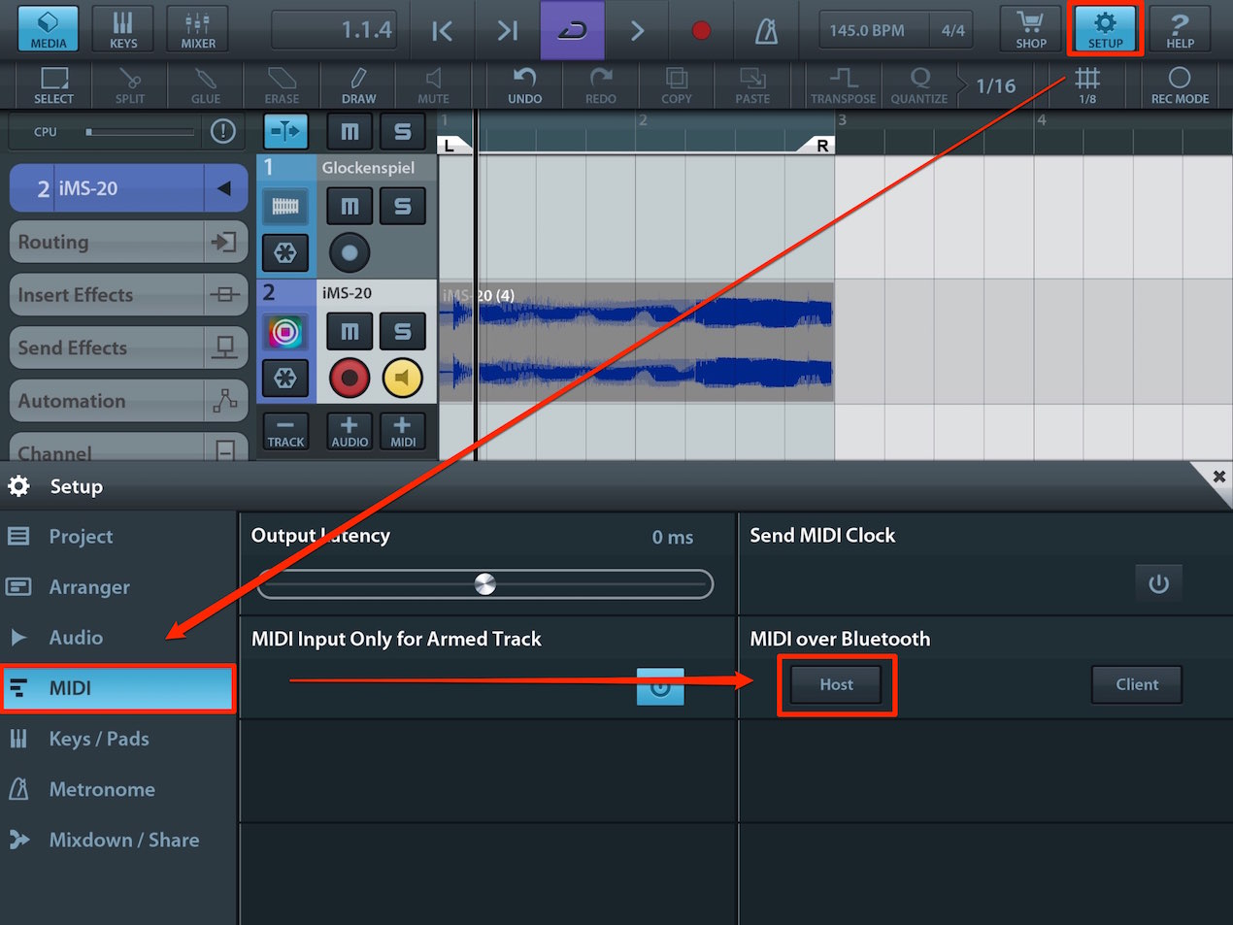Expand the Insert Effects section
The width and height of the screenshot is (1233, 925).
point(129,295)
